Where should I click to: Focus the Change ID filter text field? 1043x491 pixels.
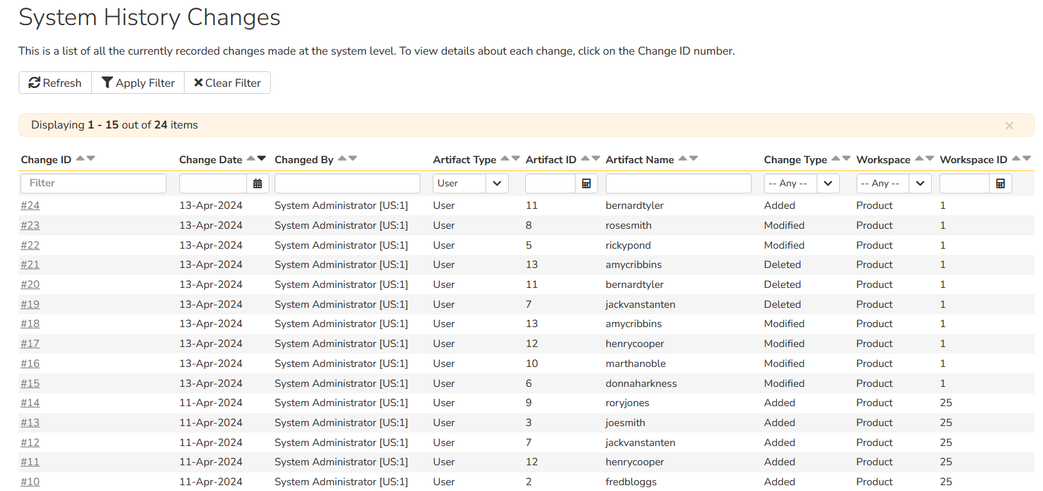pos(93,184)
